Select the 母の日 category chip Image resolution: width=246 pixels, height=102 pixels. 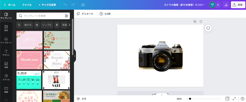point(28,25)
